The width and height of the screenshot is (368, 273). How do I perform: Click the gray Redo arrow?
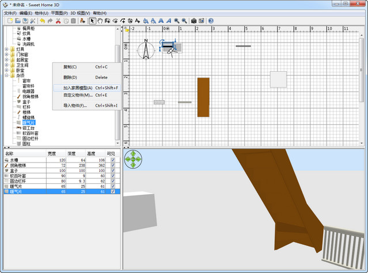(50, 21)
